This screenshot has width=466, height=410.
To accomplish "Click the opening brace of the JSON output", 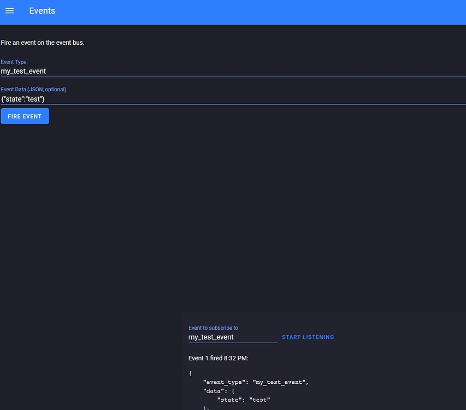I will click(190, 373).
